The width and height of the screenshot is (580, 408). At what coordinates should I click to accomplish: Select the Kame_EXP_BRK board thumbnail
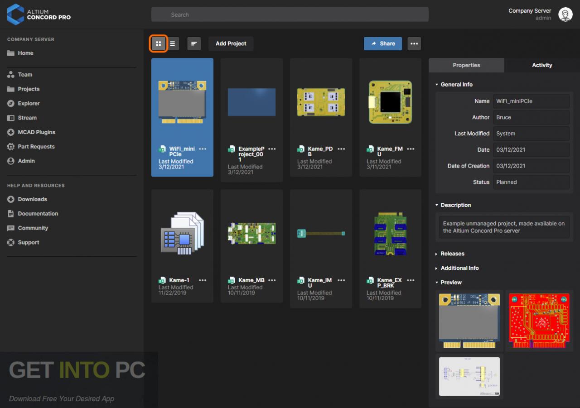click(390, 233)
